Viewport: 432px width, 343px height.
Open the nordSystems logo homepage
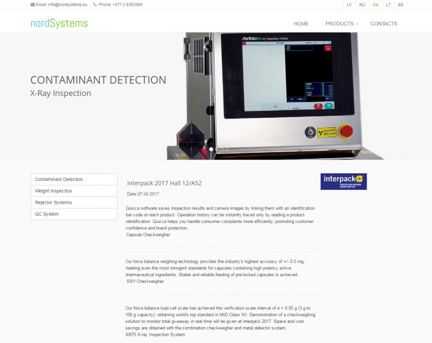click(59, 24)
